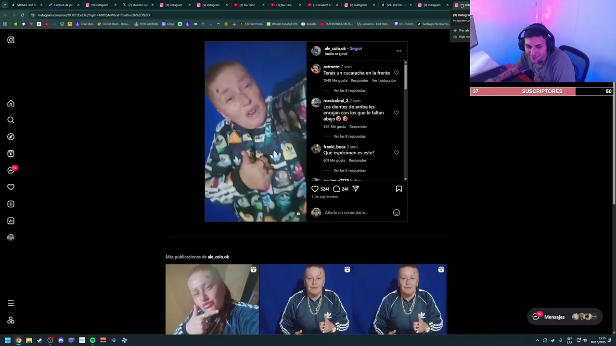This screenshot has height=346, width=616.
Task: Click ale_colo.ok in Más publicaciones heading
Action: (x=218, y=257)
